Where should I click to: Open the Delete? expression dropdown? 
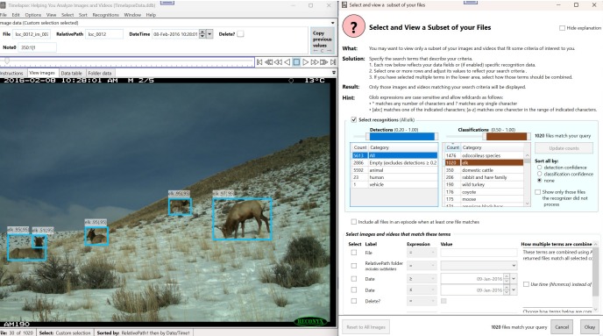click(422, 301)
